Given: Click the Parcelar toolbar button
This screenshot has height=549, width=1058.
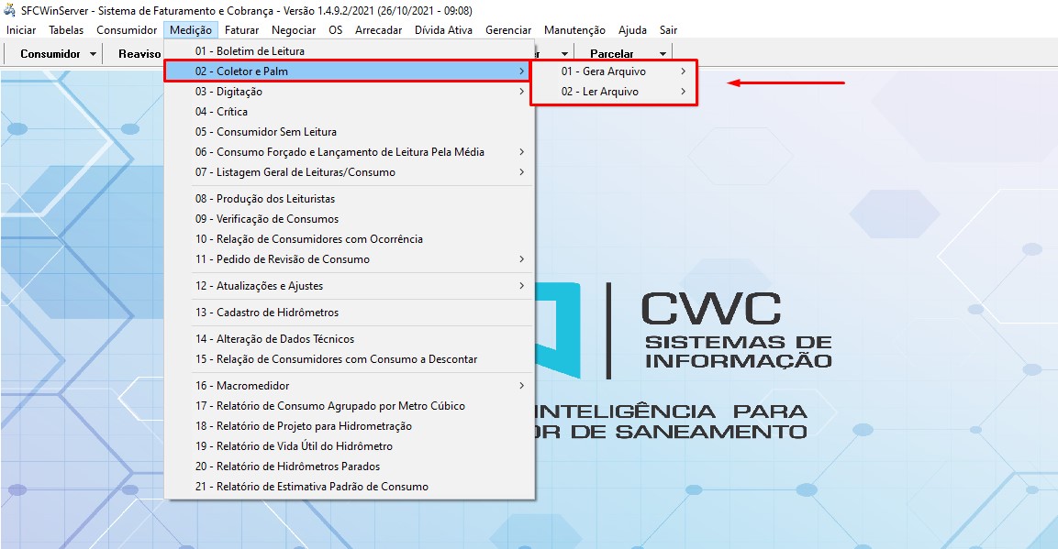Looking at the screenshot, I should [x=612, y=54].
